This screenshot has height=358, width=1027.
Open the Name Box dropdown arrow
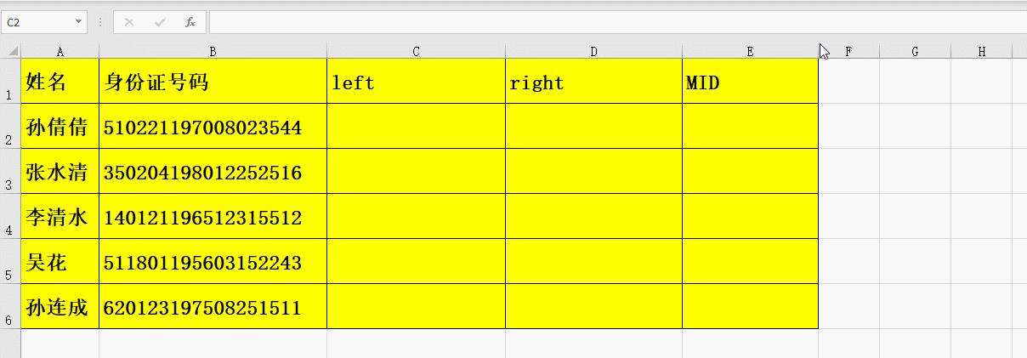point(79,22)
